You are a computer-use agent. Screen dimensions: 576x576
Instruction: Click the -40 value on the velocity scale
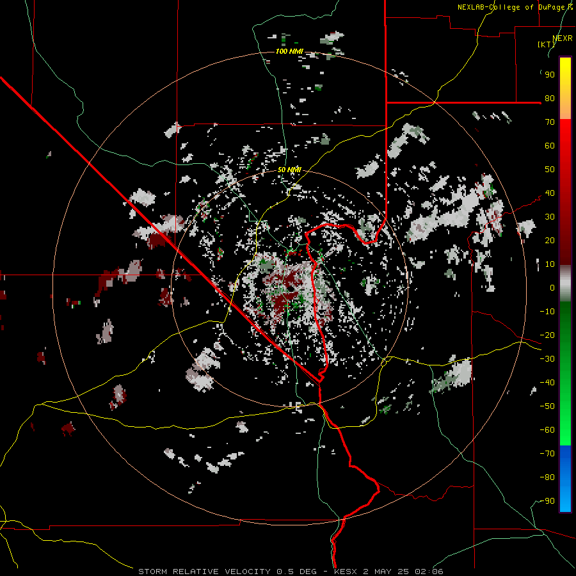tap(547, 383)
